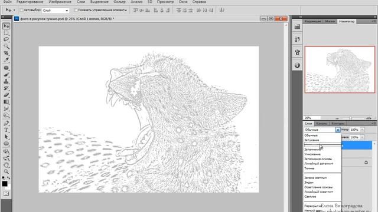Click the Navigator zoom in button
This screenshot has width=378, height=212.
click(x=369, y=118)
